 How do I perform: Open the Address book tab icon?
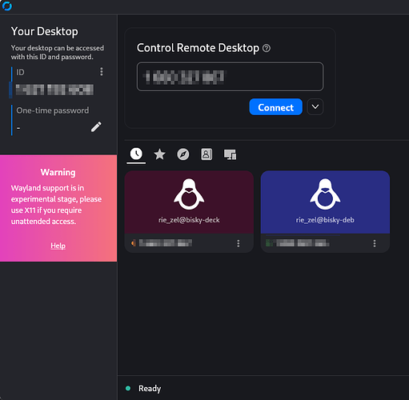click(x=207, y=154)
